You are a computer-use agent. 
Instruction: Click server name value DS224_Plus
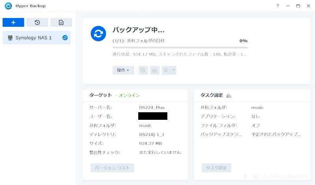coord(152,108)
